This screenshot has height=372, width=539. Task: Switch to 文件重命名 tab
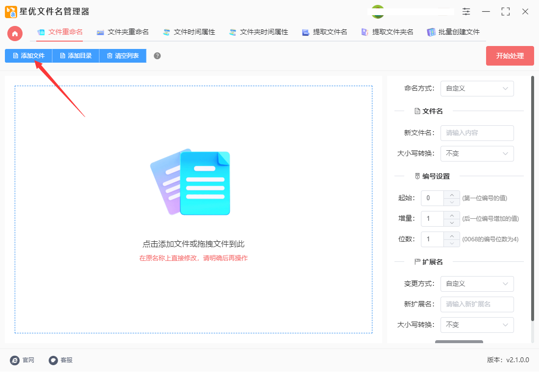[x=60, y=32]
